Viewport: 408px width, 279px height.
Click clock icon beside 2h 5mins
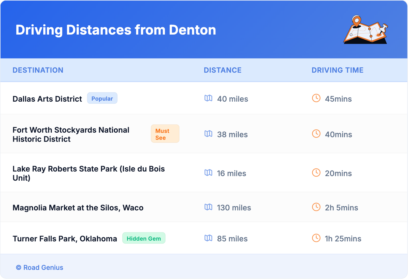(x=316, y=207)
